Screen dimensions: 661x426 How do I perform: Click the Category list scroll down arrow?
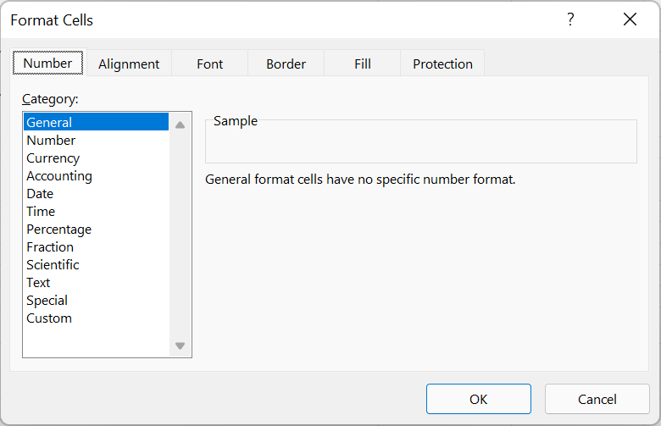pos(180,346)
